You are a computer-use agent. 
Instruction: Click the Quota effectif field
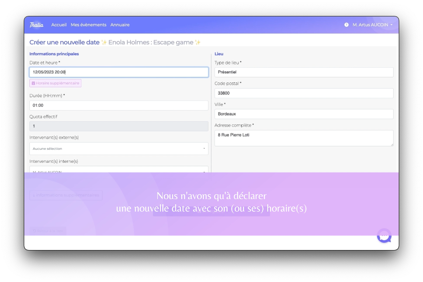(119, 126)
